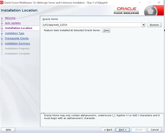Image resolution: width=165 pixels, height=133 pixels.
Task: Go back with the Back button
Action: coord(108,130)
